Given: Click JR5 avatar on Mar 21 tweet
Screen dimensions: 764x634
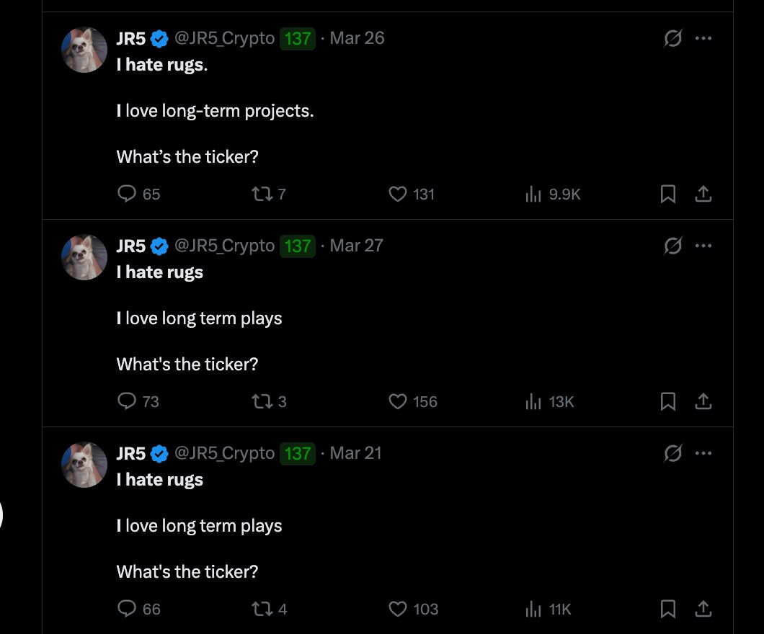Looking at the screenshot, I should tap(86, 465).
